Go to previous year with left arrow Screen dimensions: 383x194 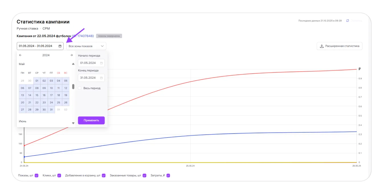(20, 55)
